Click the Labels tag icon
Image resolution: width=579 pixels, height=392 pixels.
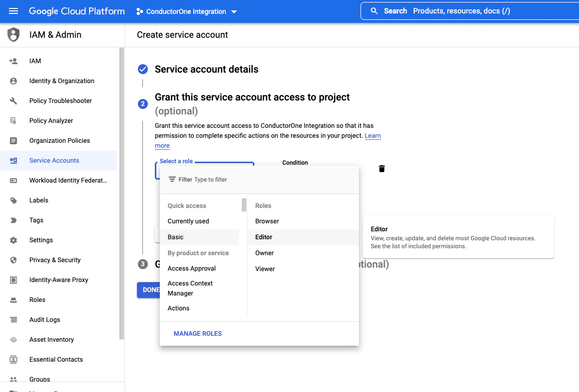[13, 200]
